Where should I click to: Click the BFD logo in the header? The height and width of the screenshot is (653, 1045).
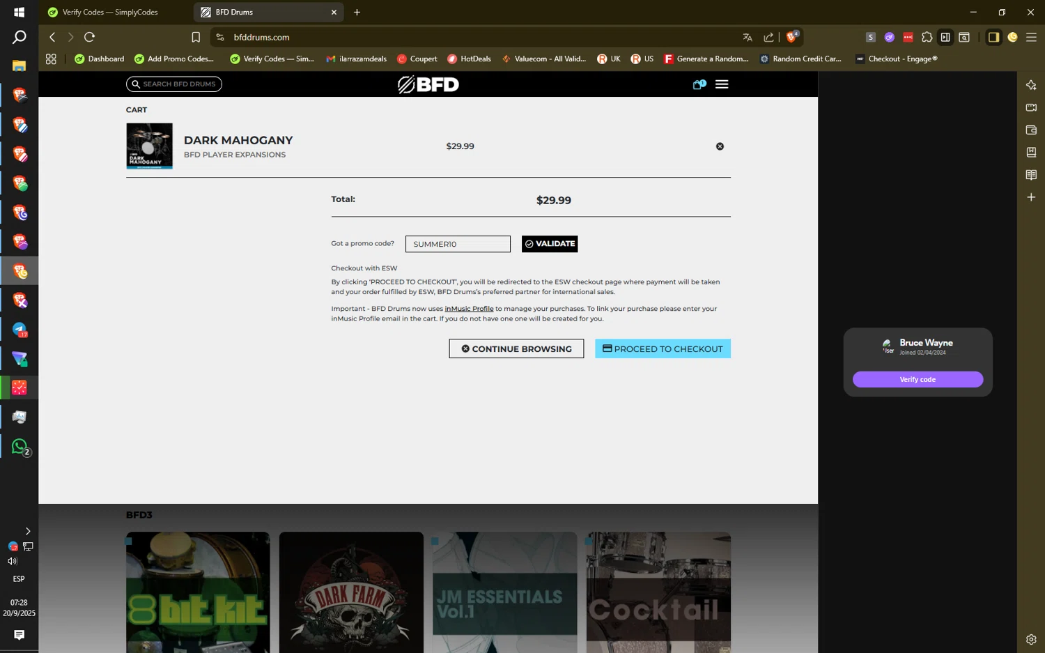[428, 84]
